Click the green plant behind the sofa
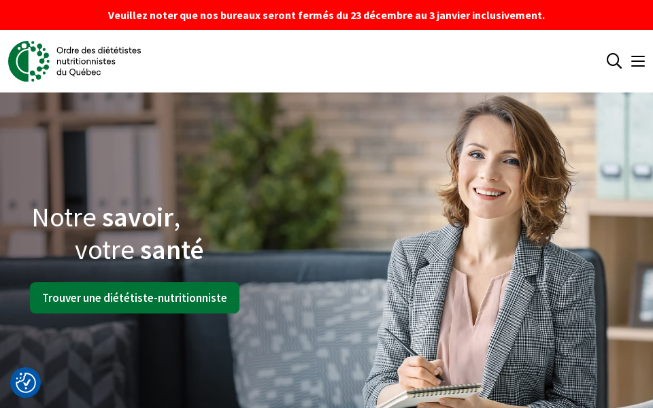 [267, 175]
